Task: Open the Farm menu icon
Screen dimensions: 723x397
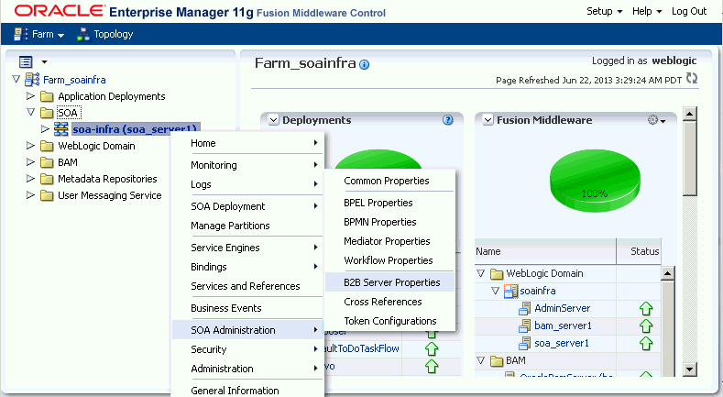Action: click(x=20, y=34)
